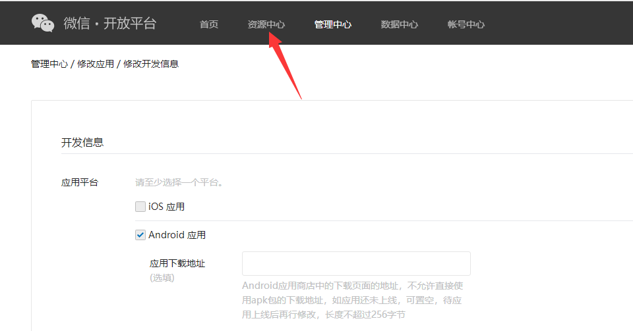The height and width of the screenshot is (331, 633).
Task: Click the 应用平台 row label
Action: [80, 182]
